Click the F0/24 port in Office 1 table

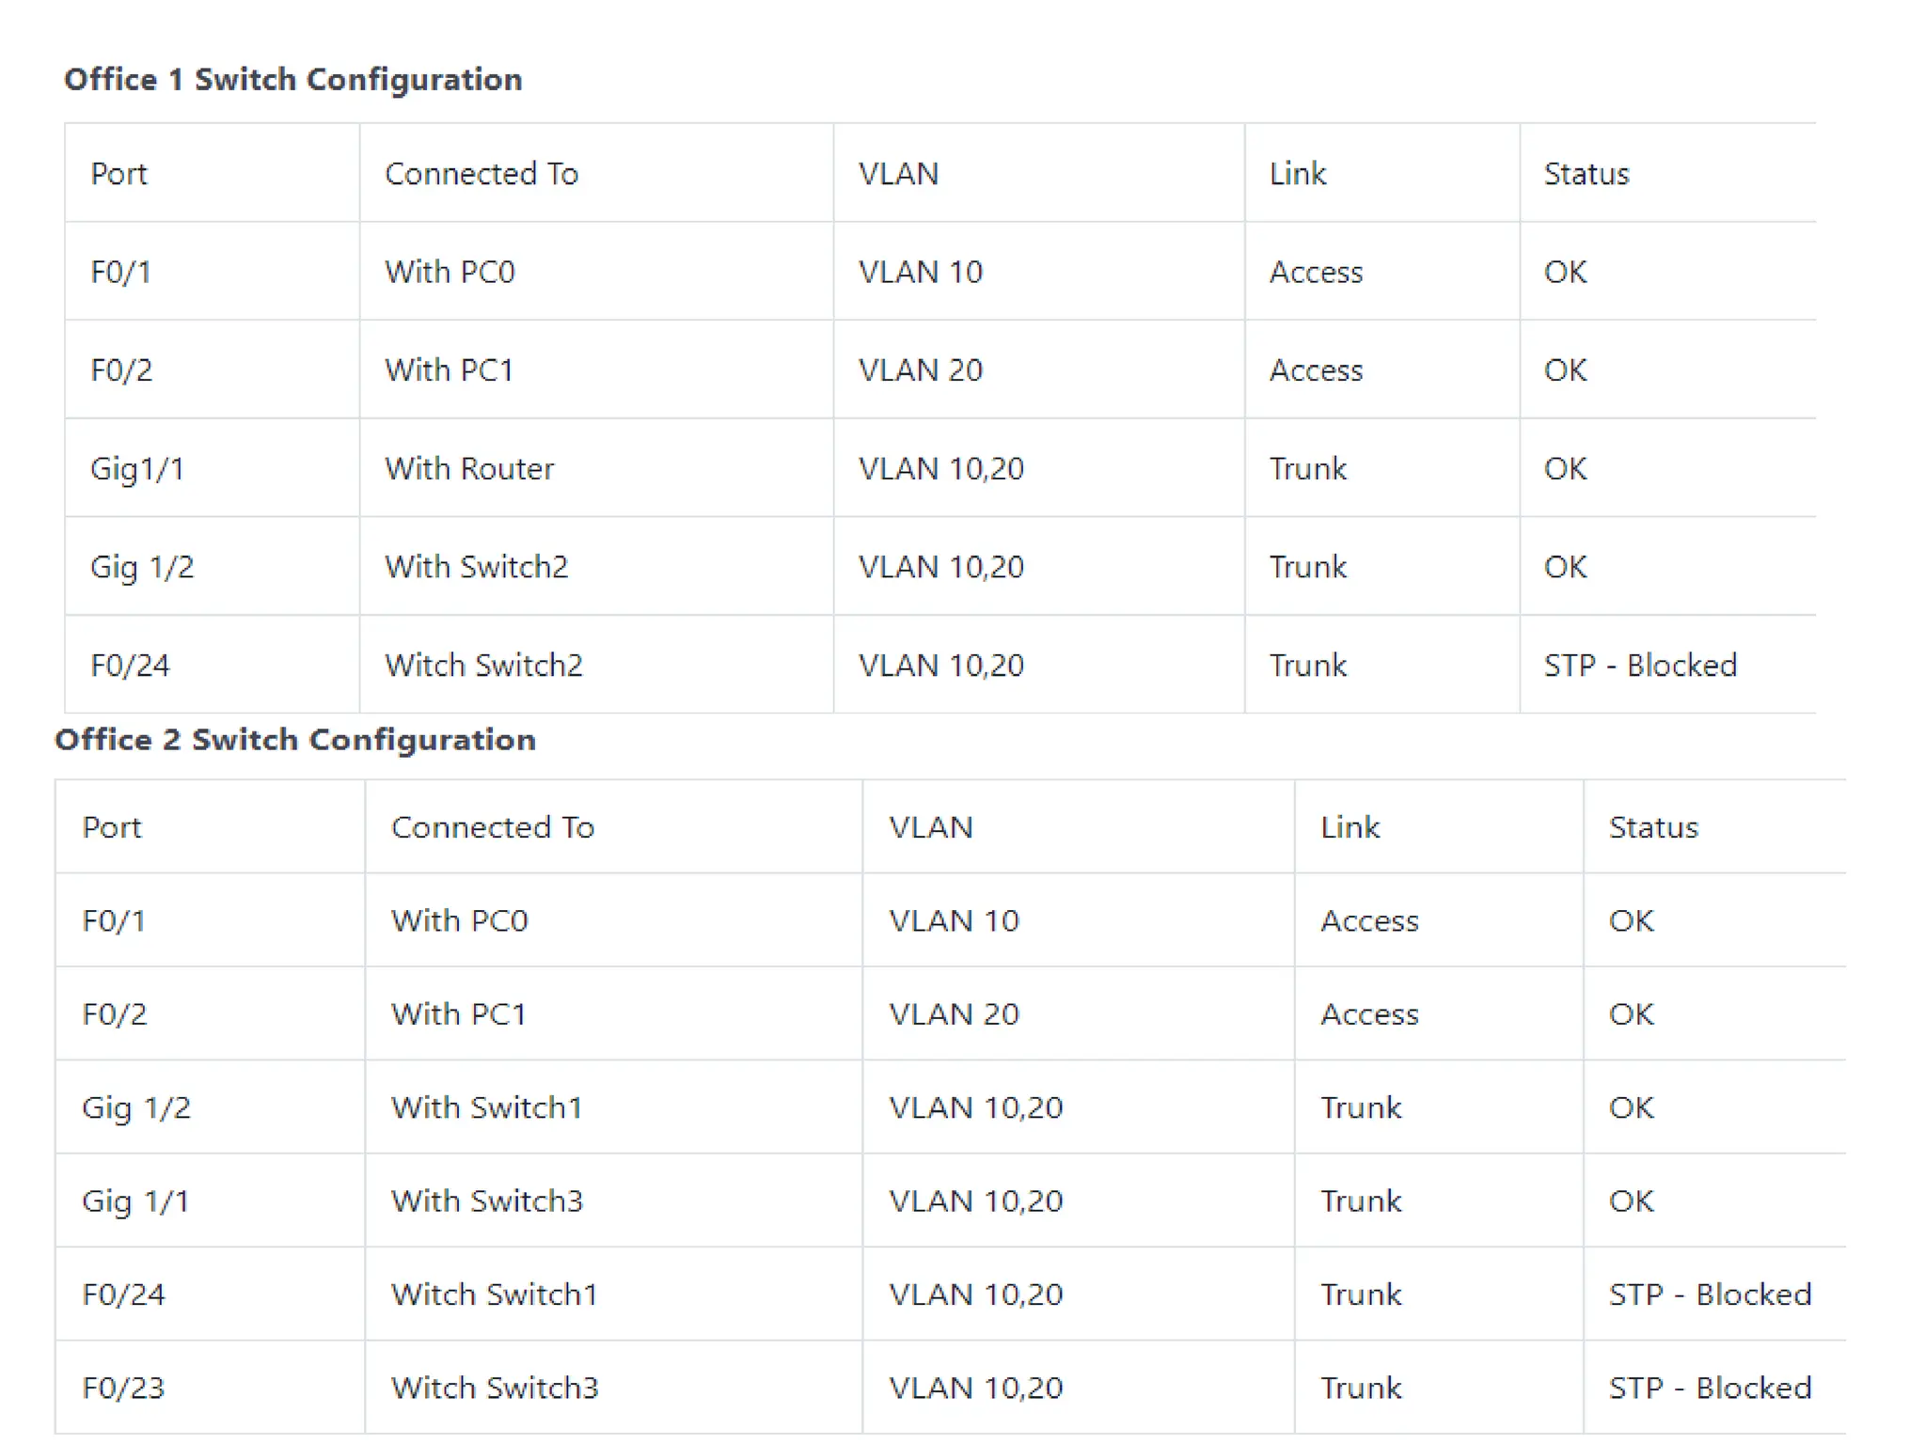click(130, 666)
